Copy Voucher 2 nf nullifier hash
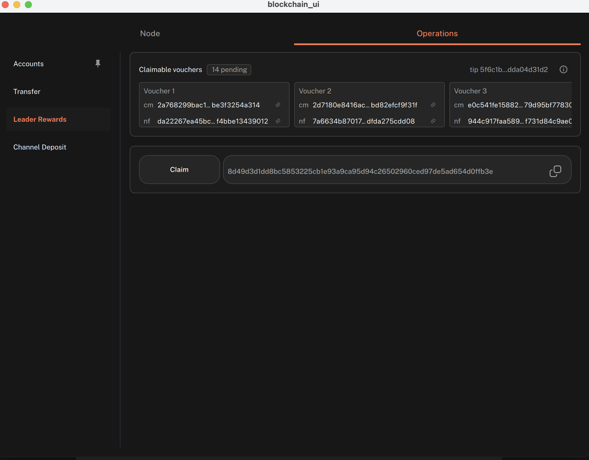The width and height of the screenshot is (589, 460). (x=433, y=121)
